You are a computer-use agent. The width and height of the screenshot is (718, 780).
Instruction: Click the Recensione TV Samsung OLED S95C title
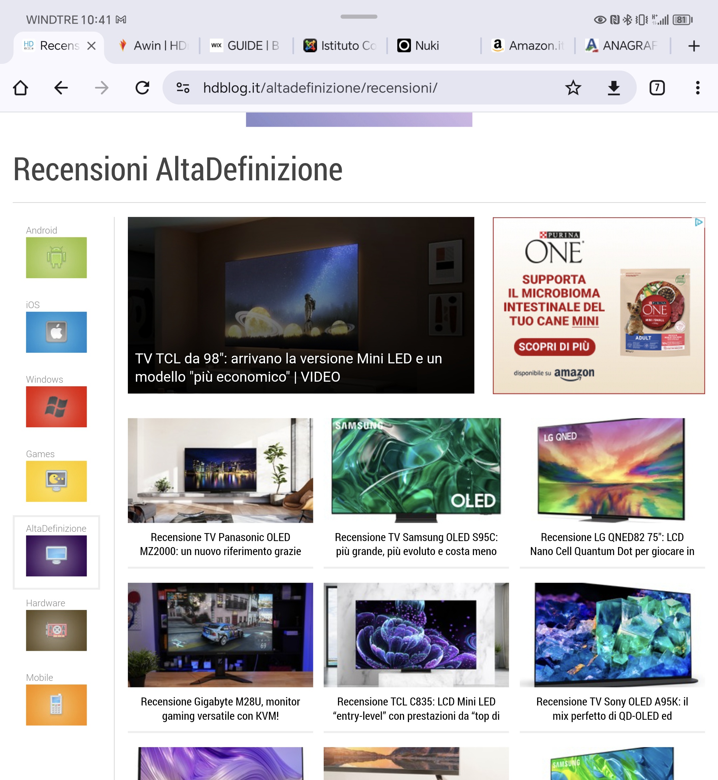pyautogui.click(x=416, y=544)
